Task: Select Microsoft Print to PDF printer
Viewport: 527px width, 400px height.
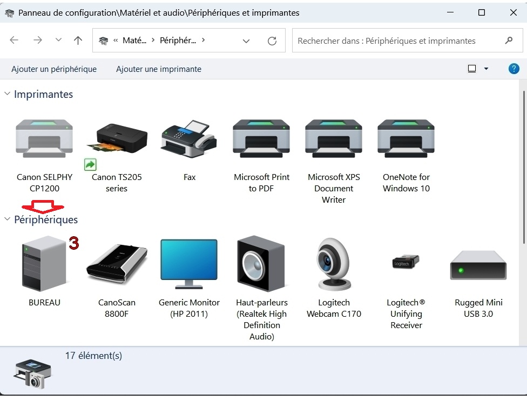Action: tap(261, 139)
